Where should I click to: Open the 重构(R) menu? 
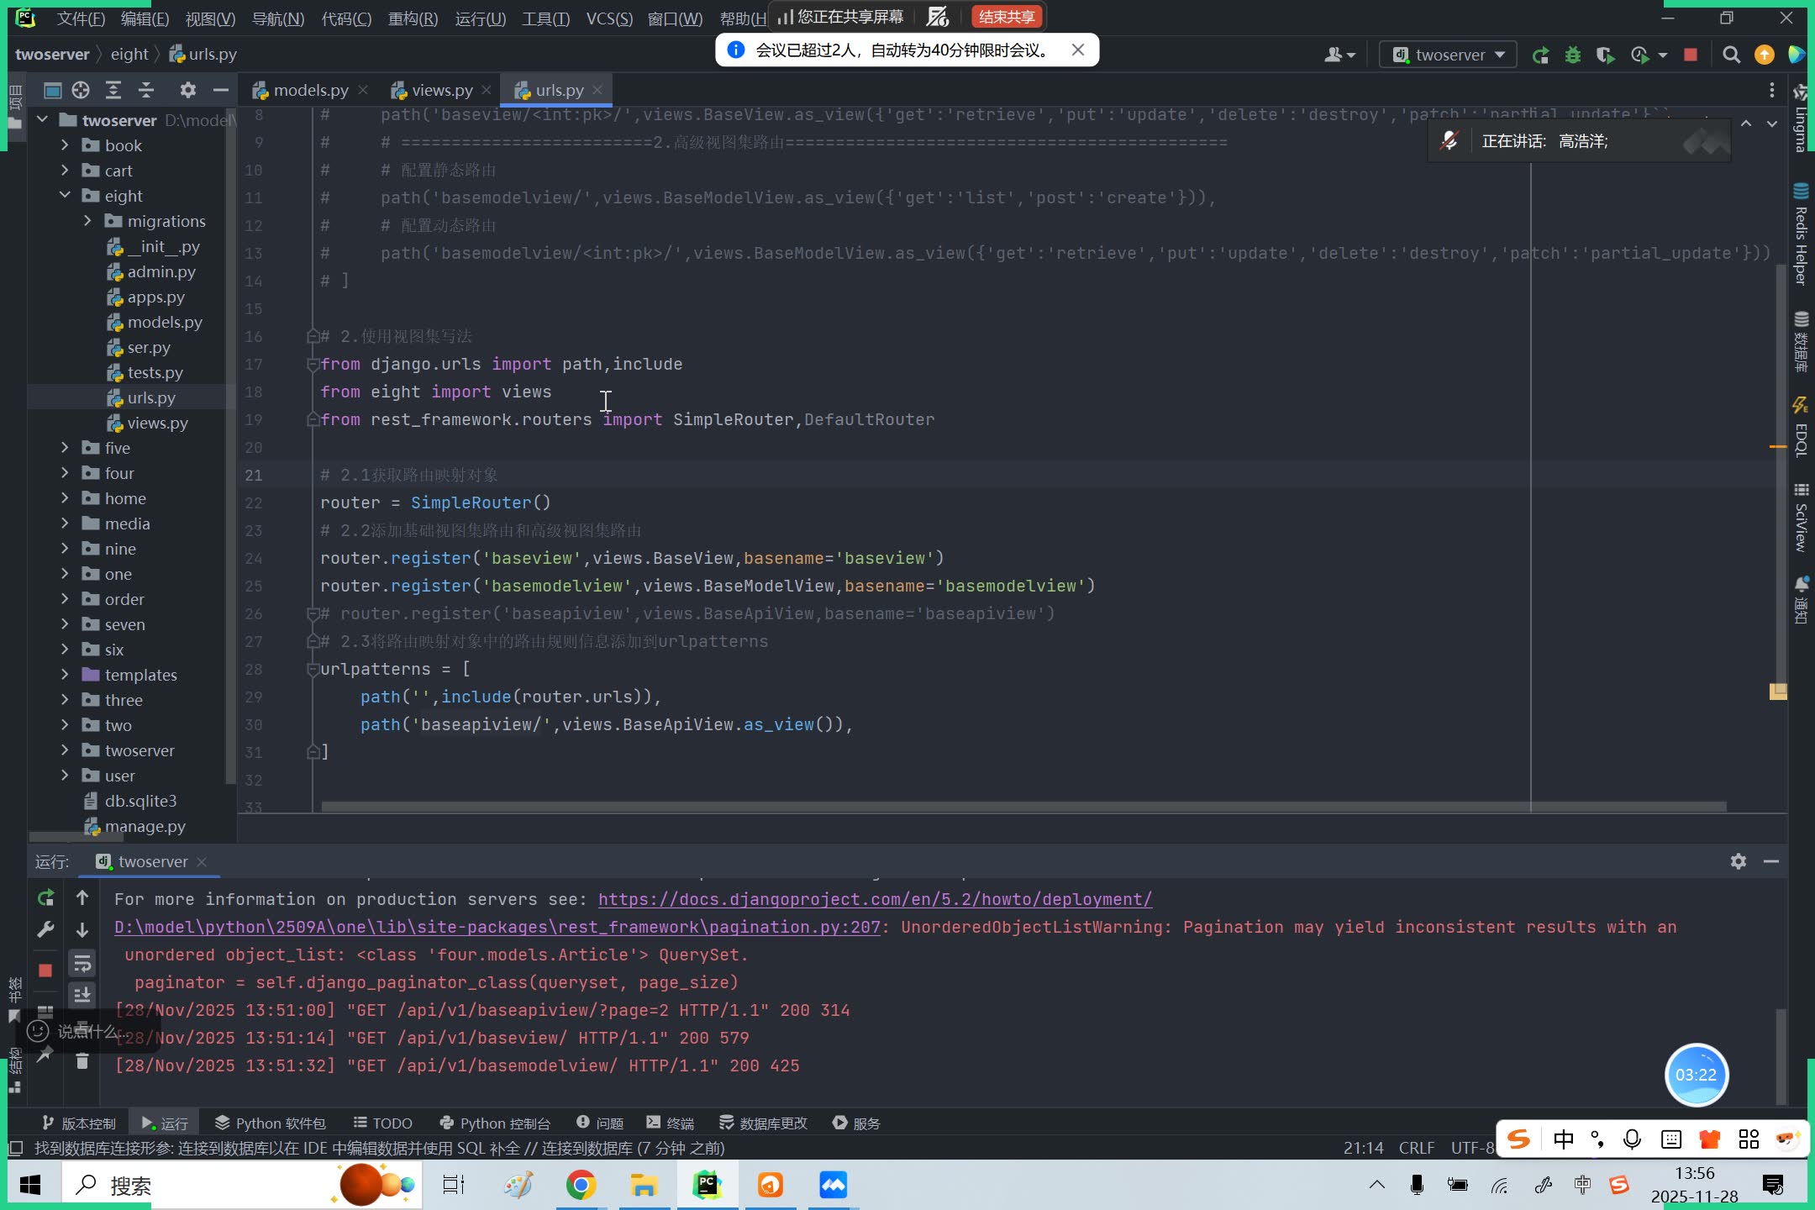(x=413, y=18)
